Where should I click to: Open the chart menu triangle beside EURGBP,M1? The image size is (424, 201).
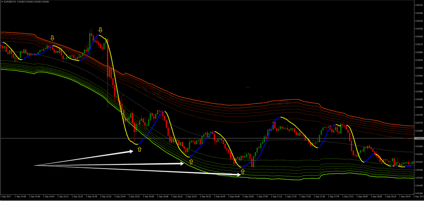tap(3, 2)
